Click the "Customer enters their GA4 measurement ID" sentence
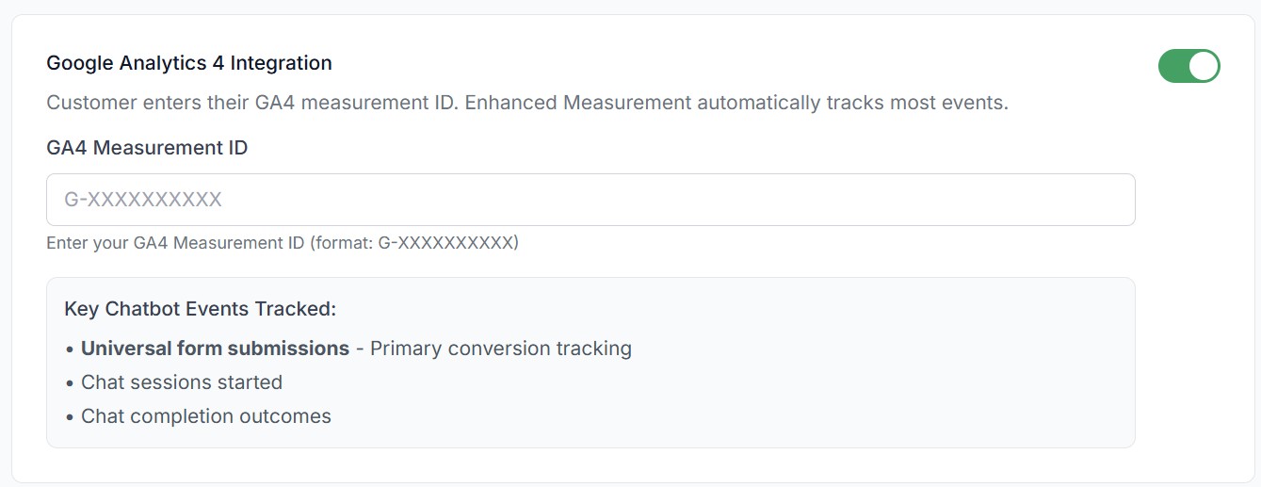Viewport: 1261px width, 487px height. 252,103
